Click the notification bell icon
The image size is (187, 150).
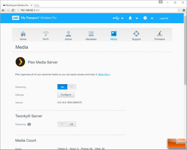coord(130,18)
